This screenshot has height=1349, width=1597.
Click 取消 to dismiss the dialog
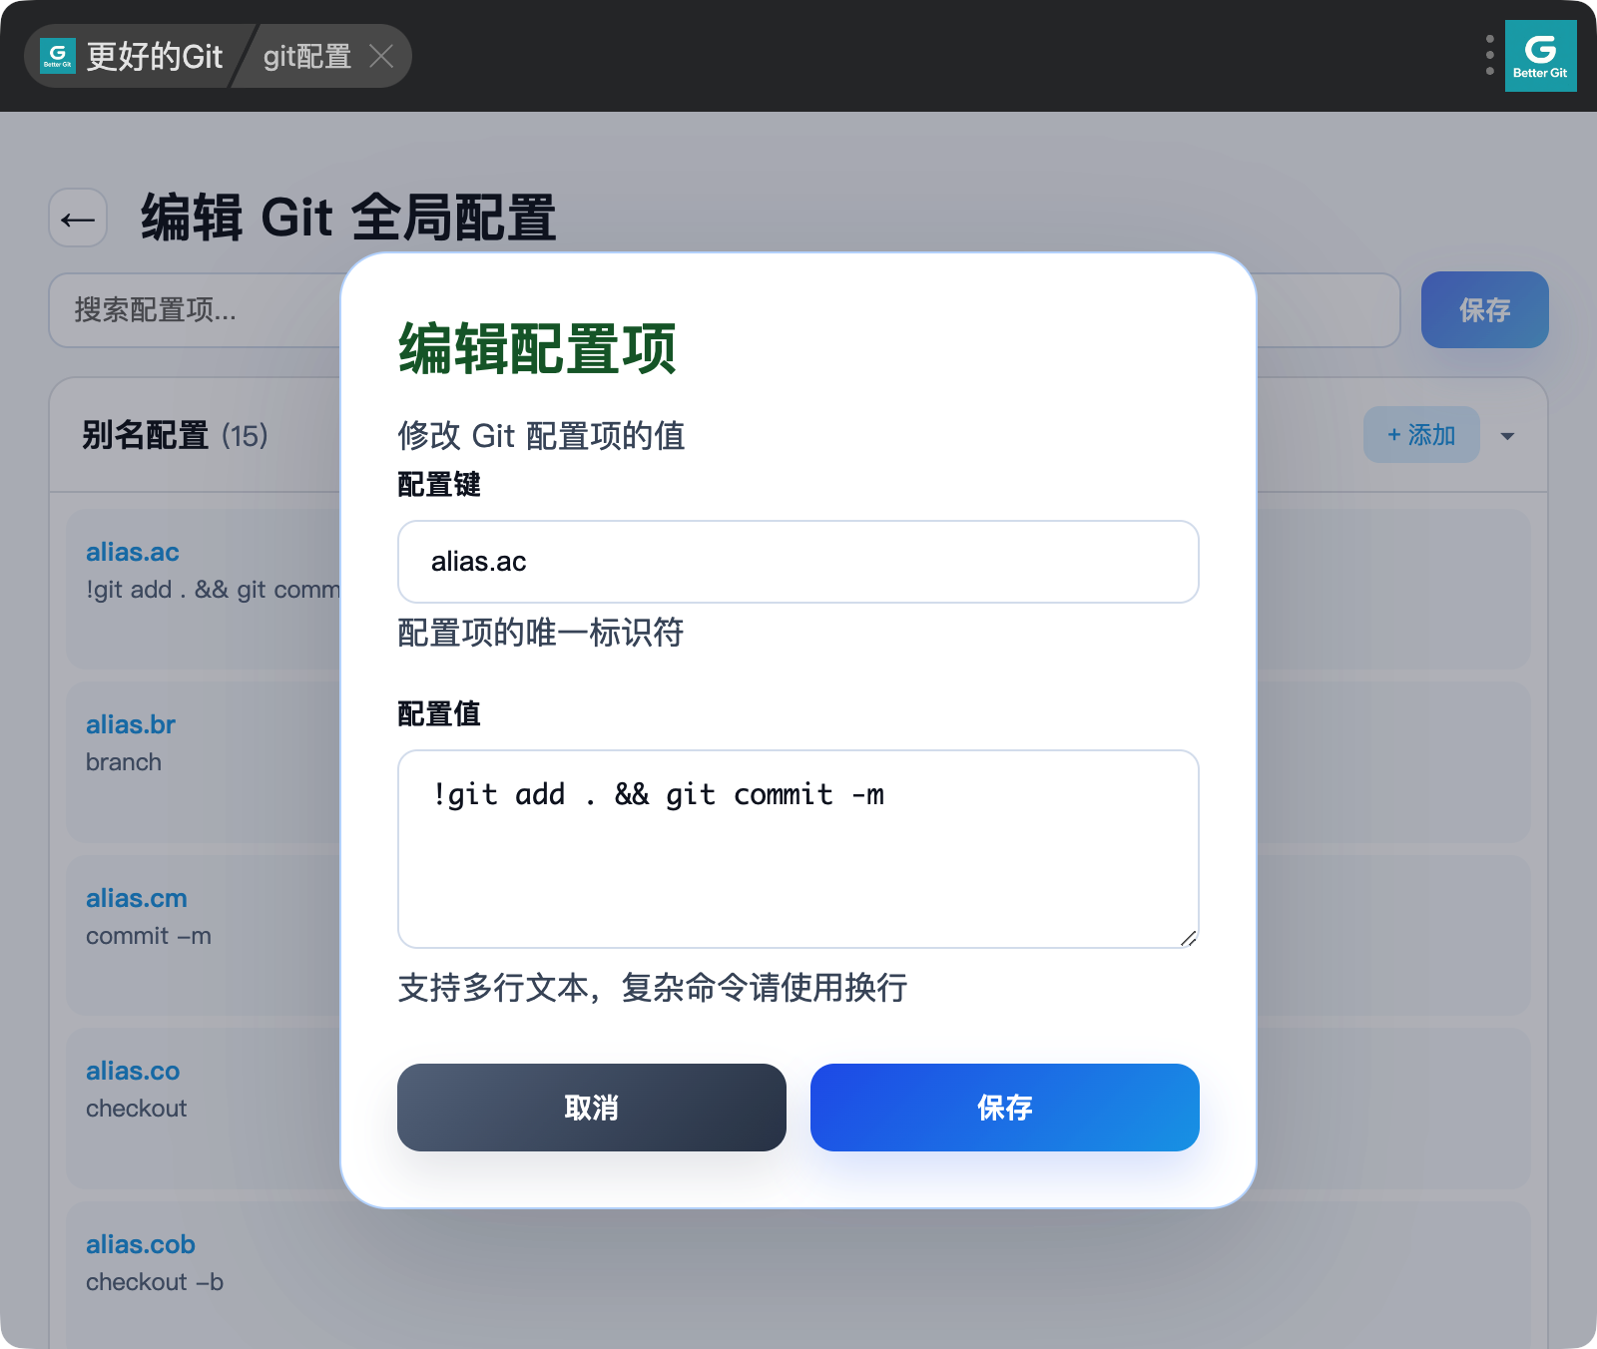tap(592, 1108)
